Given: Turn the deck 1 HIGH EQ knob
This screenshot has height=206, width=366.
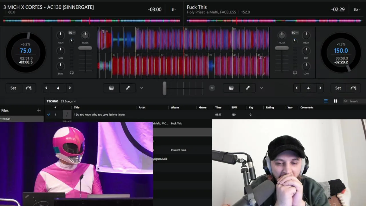Looking at the screenshot, I should coord(61,35).
